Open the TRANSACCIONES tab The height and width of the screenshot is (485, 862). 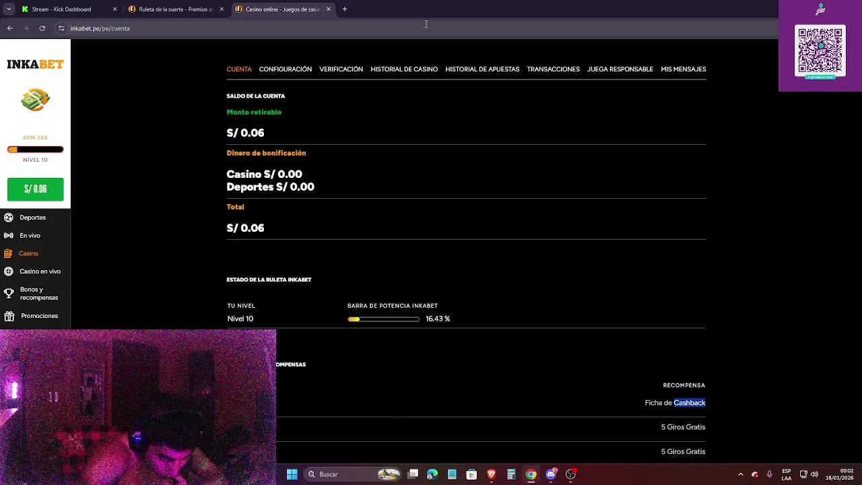553,69
